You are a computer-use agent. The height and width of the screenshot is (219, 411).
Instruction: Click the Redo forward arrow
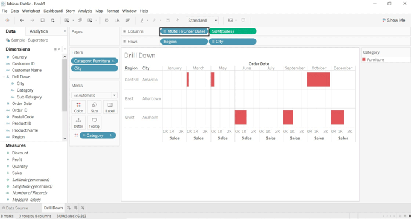pyautogui.click(x=32, y=20)
